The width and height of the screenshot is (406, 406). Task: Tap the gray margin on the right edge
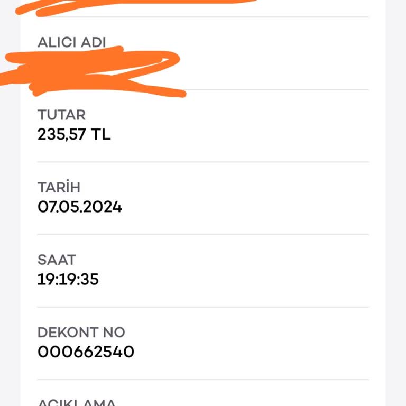click(x=396, y=211)
